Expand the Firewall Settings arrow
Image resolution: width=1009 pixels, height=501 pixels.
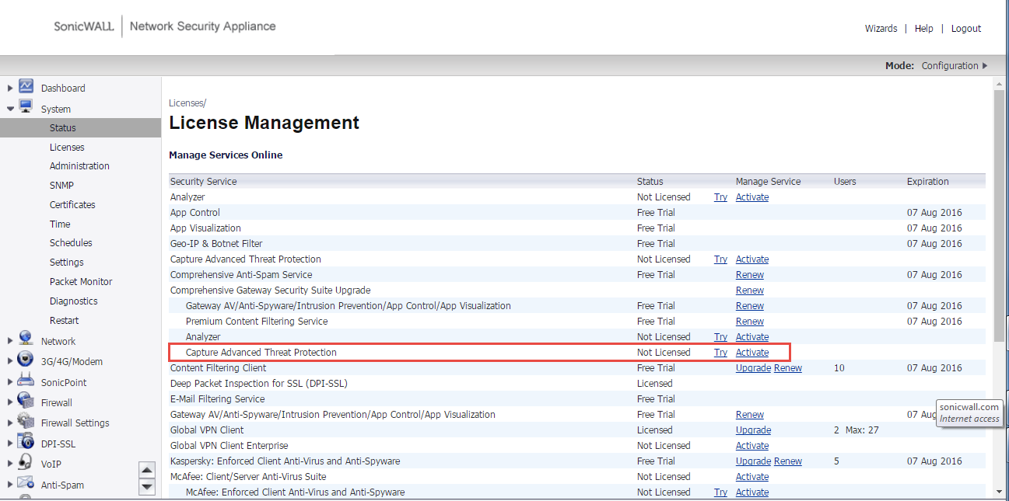10,423
